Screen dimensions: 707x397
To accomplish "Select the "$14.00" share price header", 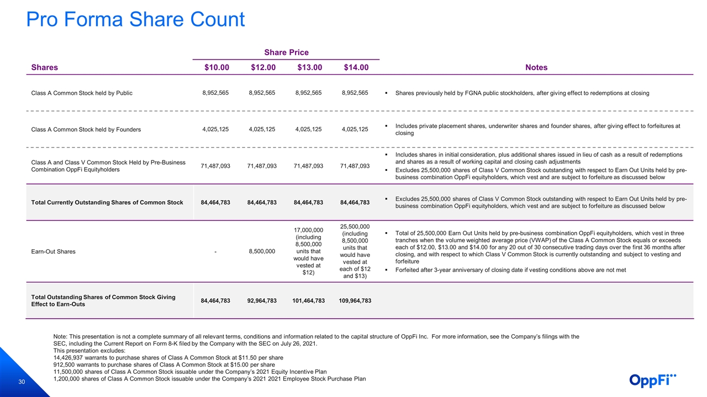I will [x=356, y=67].
